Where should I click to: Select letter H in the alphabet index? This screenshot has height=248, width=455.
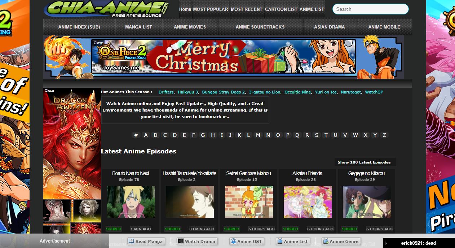pyautogui.click(x=213, y=135)
